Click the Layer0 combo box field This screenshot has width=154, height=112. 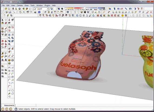[x=41, y=9]
